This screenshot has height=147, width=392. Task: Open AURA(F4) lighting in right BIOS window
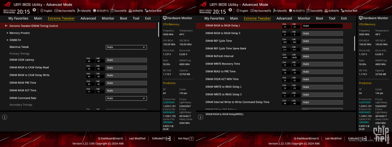331,11
